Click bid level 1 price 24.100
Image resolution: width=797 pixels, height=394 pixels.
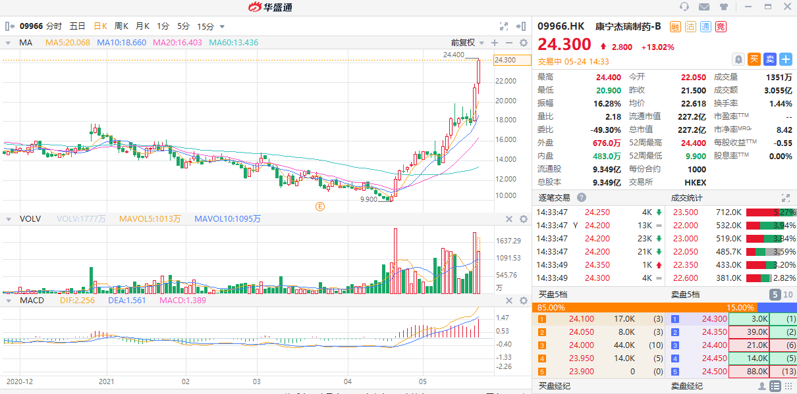point(582,319)
